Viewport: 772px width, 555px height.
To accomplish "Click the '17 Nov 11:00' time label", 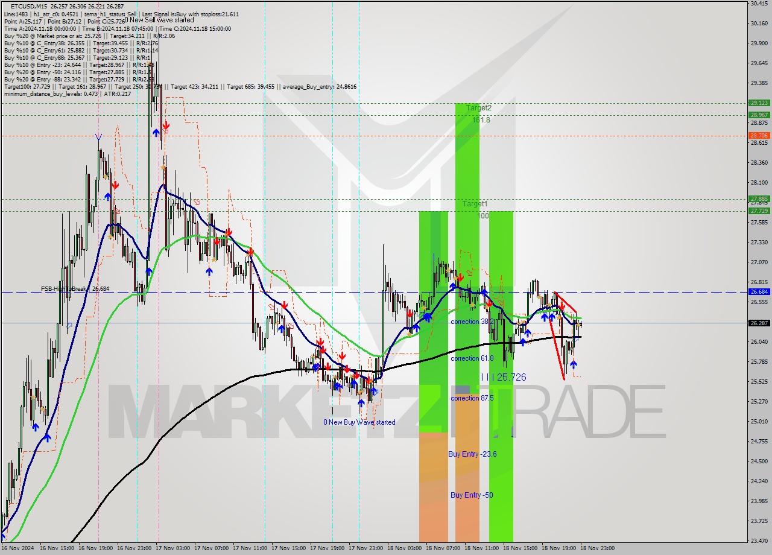I will [250, 548].
